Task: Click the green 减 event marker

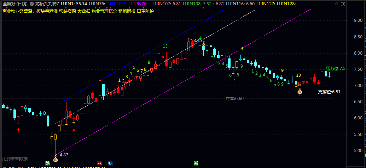Action: tap(196, 163)
